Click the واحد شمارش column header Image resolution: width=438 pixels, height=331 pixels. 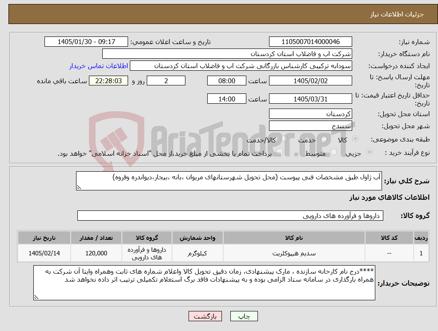(x=197, y=238)
